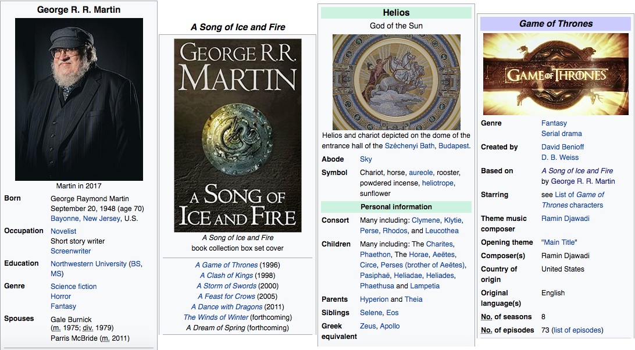This screenshot has height=350, width=635.
Task: Open the Game of Thrones title card image
Action: [x=556, y=74]
